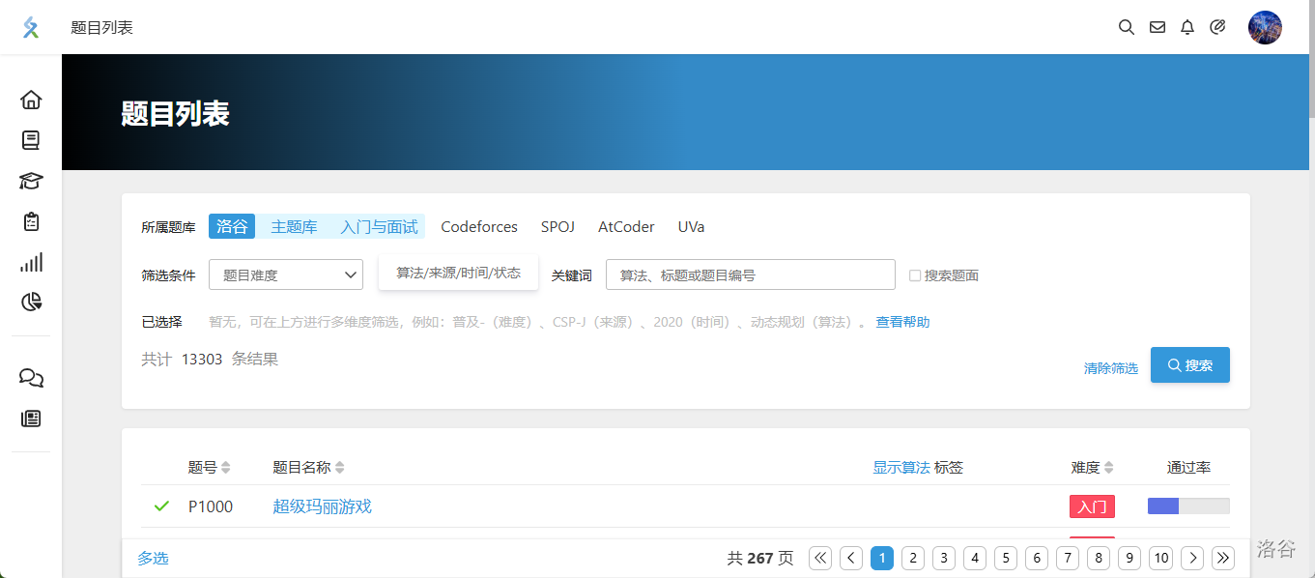This screenshot has height=578, width=1315.
Task: Expand the 题目难度 dropdown
Action: [286, 275]
